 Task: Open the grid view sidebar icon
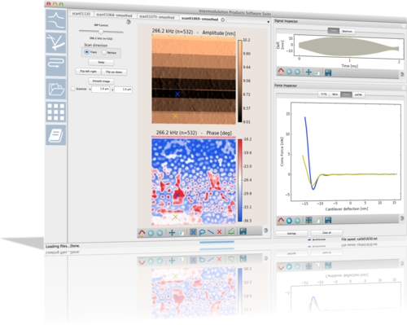coord(56,112)
